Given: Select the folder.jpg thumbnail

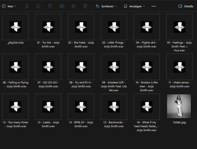Looking at the screenshot, I should 179,106.
